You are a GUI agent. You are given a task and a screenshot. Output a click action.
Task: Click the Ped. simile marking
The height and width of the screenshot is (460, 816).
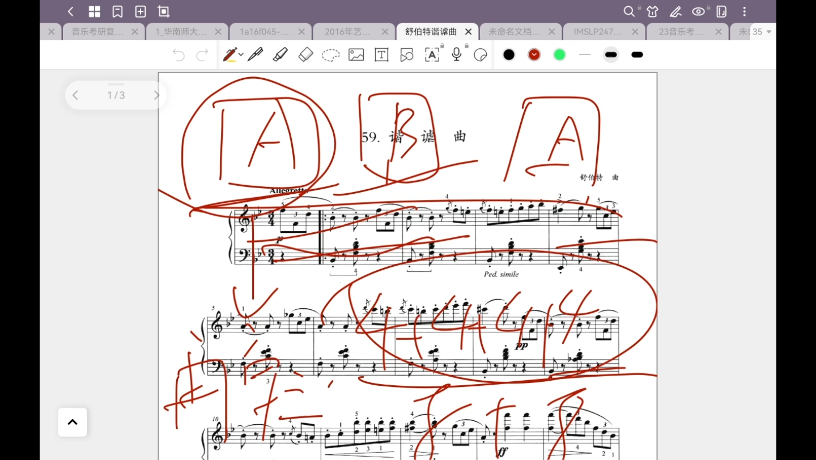[x=501, y=274]
